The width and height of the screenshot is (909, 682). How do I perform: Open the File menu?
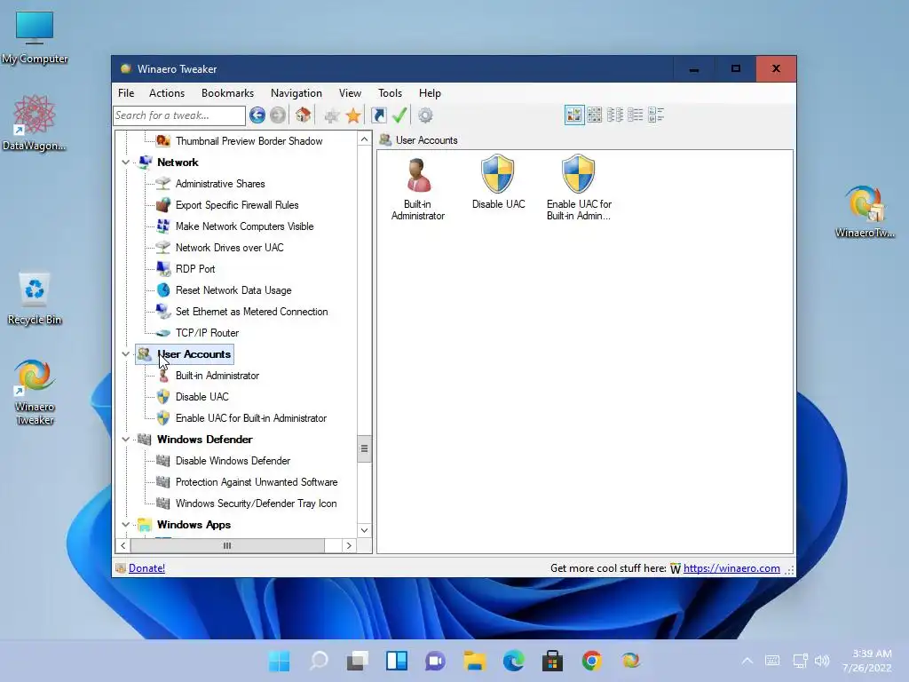pyautogui.click(x=126, y=92)
